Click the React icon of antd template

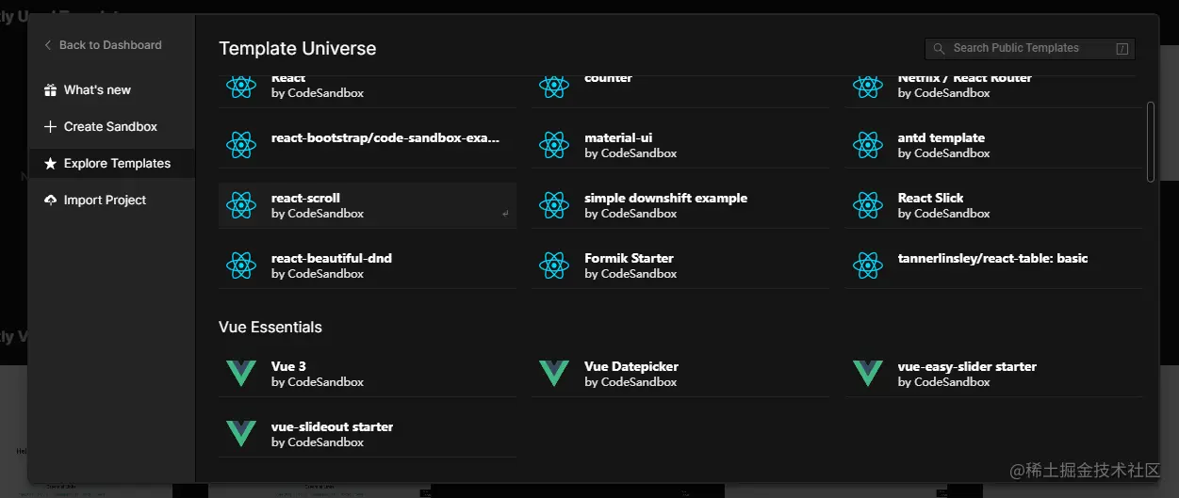pos(868,145)
